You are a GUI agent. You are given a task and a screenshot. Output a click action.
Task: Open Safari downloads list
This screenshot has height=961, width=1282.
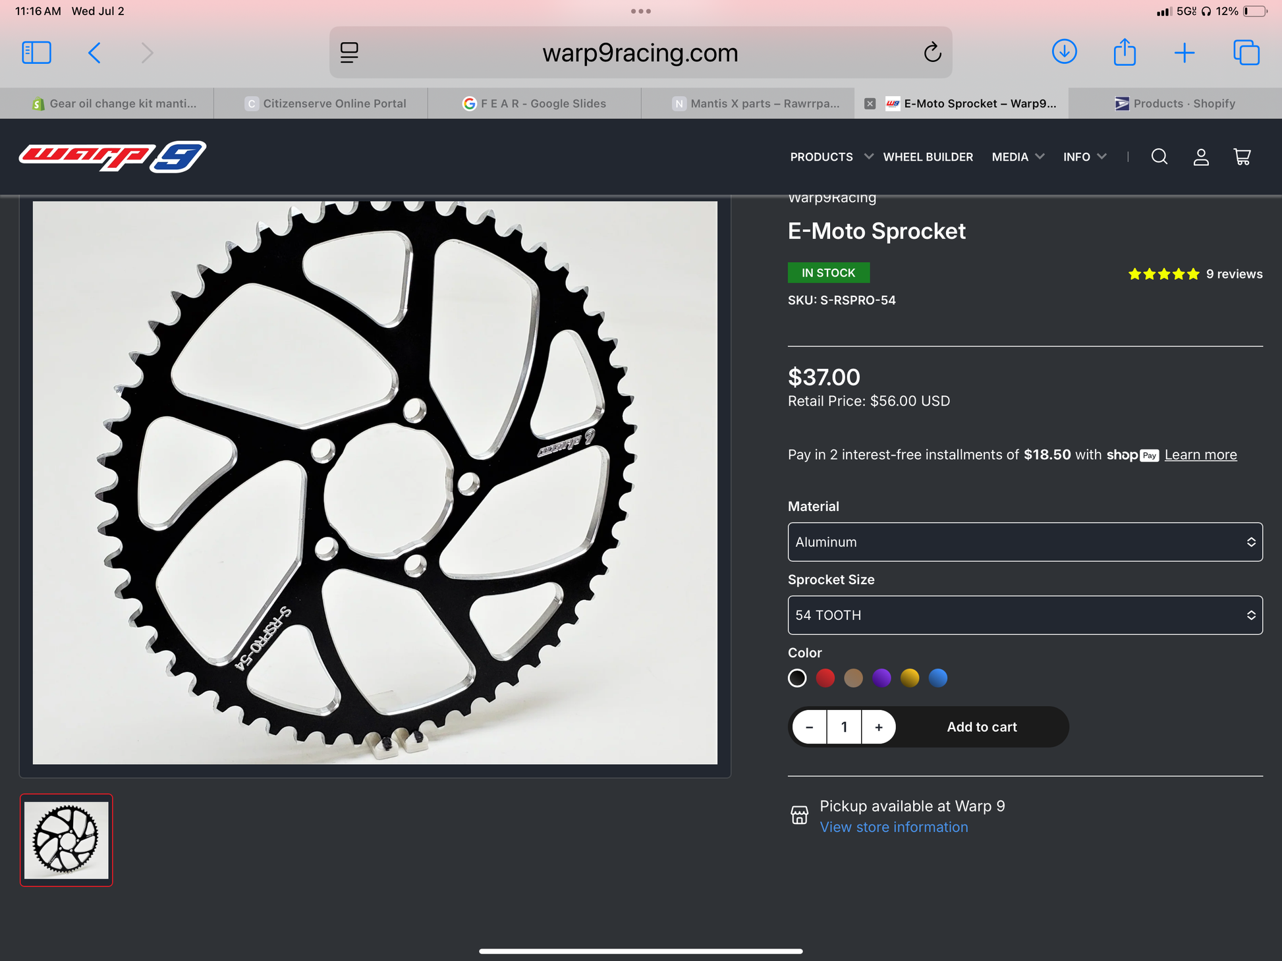(x=1064, y=52)
